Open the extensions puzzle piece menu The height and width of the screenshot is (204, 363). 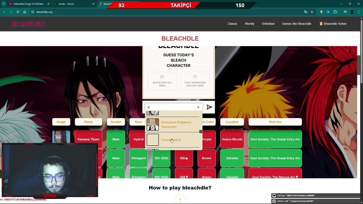coord(335,12)
